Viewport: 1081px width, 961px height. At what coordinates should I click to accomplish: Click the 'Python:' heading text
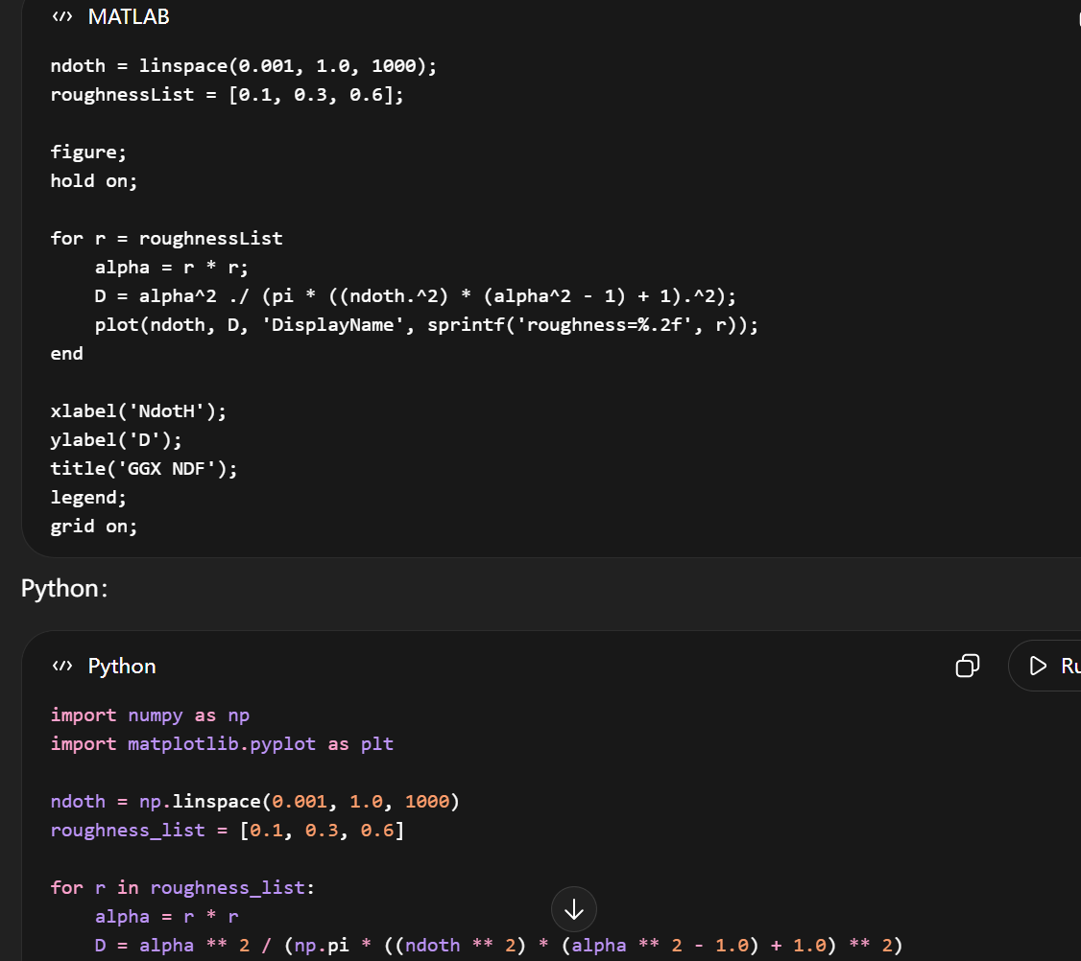point(64,588)
